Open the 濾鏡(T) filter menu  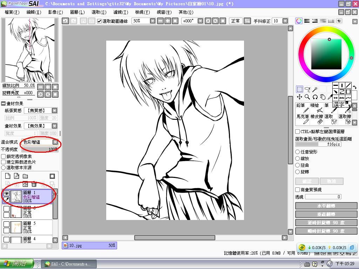pos(121,12)
